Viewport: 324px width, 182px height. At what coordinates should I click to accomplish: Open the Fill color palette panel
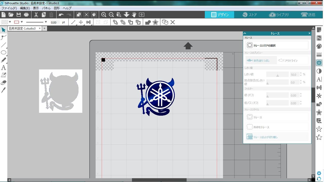click(x=319, y=46)
